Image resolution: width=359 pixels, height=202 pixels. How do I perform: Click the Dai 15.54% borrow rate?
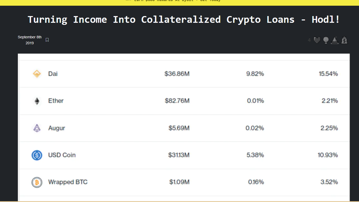click(x=328, y=74)
